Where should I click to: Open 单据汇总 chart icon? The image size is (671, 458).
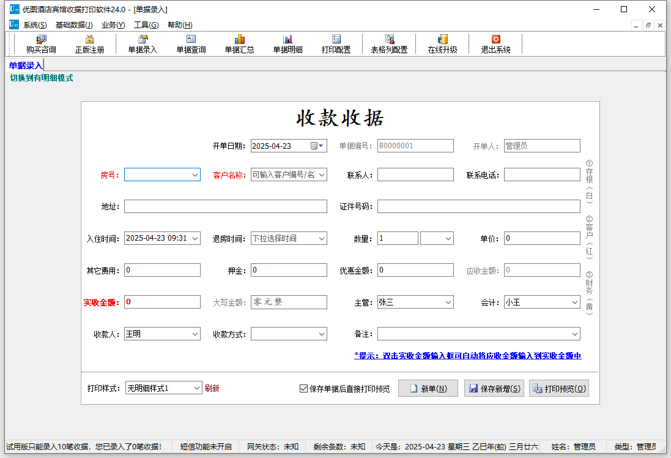point(239,39)
